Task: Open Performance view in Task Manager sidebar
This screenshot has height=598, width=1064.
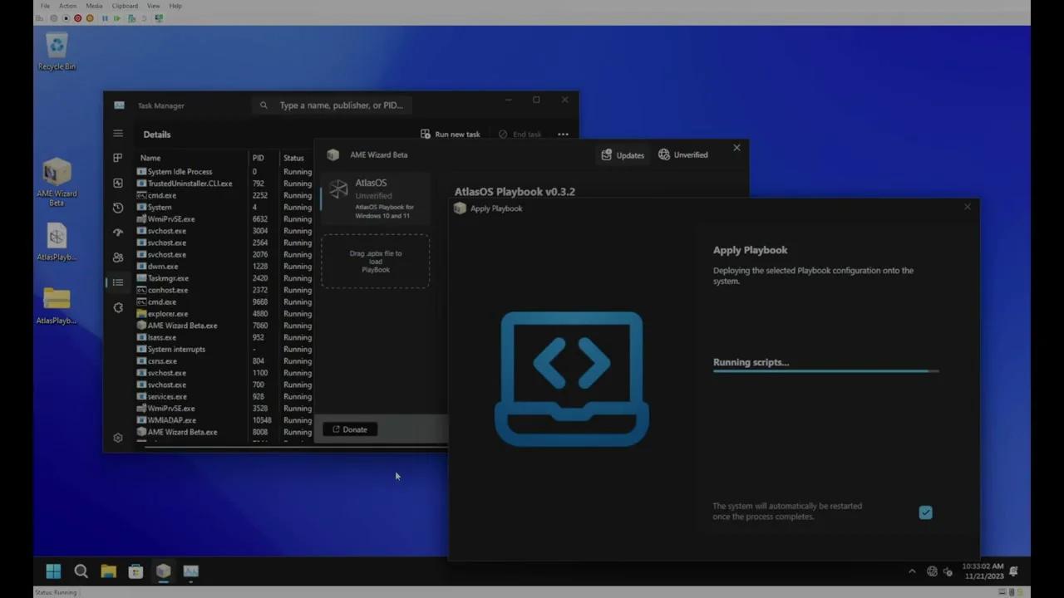Action: [x=117, y=183]
